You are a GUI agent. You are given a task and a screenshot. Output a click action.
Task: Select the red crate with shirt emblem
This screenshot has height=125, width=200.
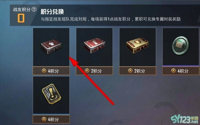click(x=51, y=47)
